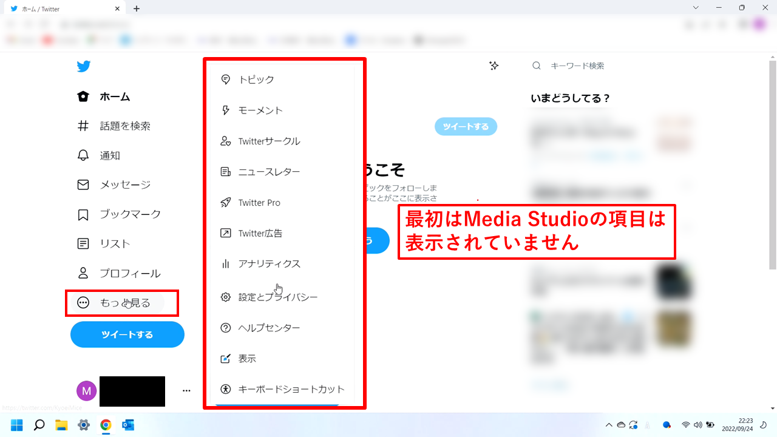
Task: Open the ブックマーク bookmarks icon
Action: pyautogui.click(x=83, y=214)
